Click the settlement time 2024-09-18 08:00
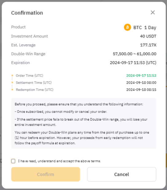This screenshot has width=167, height=190. tap(141, 82)
